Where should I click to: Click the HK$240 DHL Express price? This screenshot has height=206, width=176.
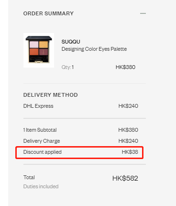tap(128, 106)
